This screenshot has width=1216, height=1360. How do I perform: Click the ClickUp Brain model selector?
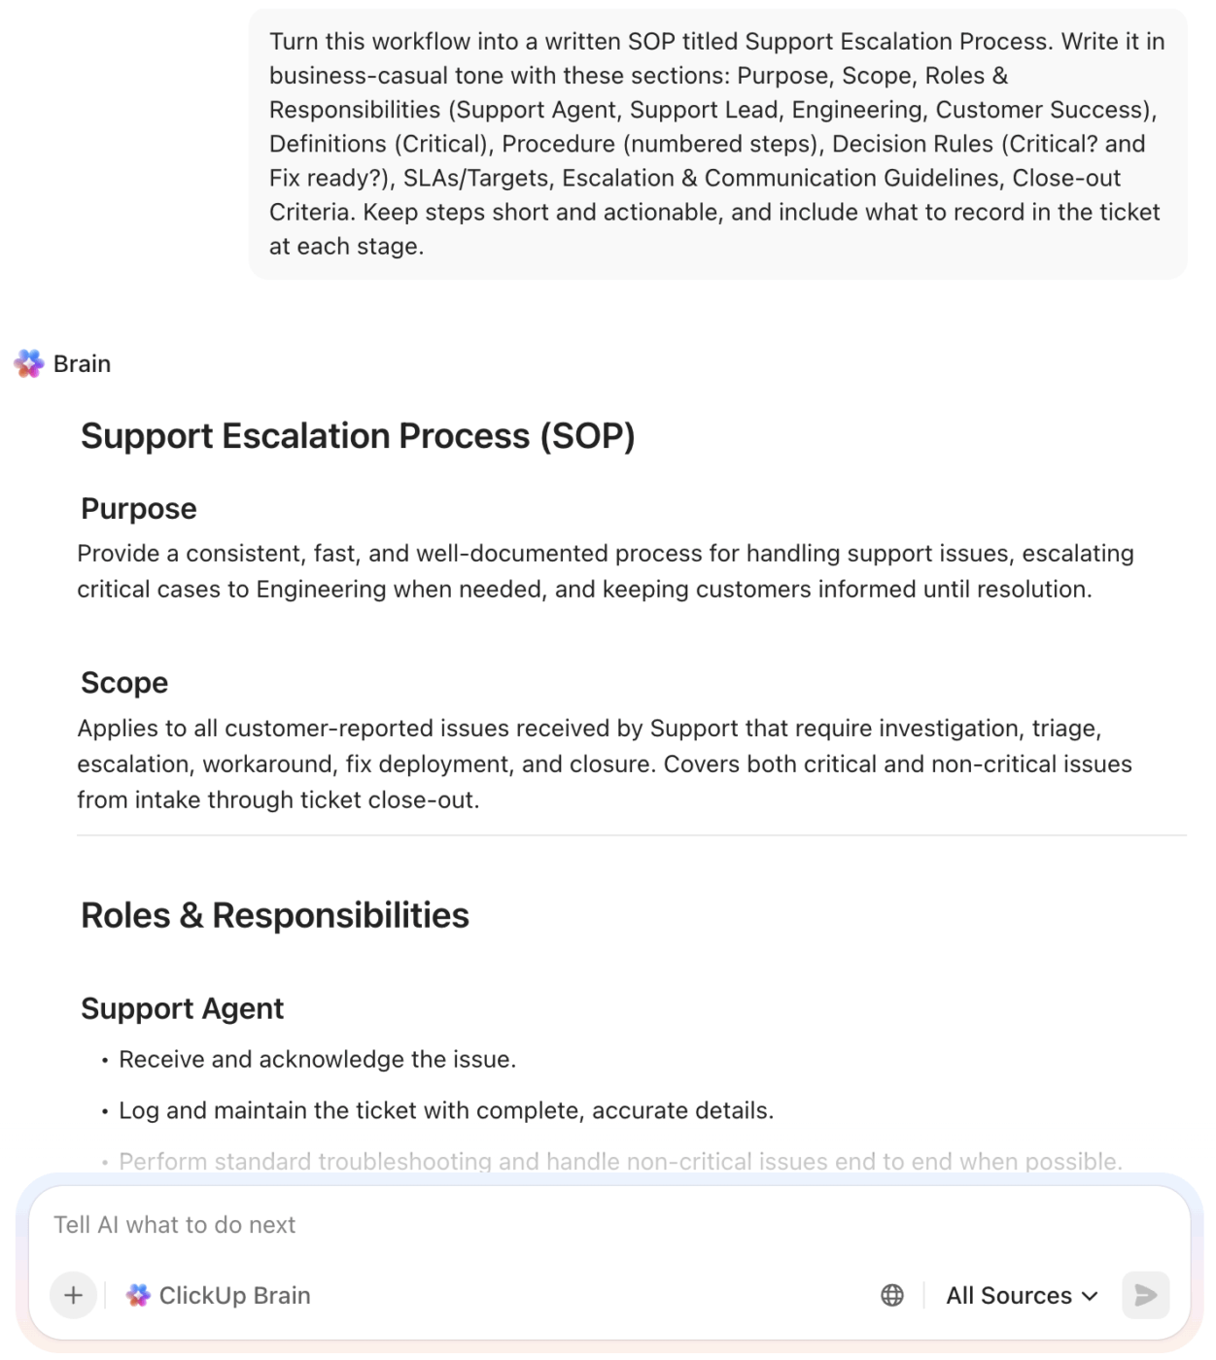[219, 1295]
